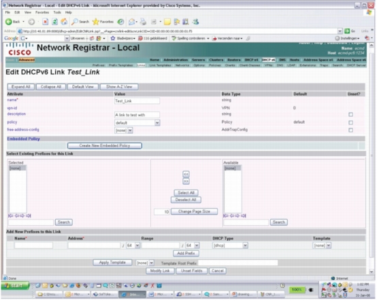Click the Spelling controleren icon
377x301 pixels.
tap(174, 39)
